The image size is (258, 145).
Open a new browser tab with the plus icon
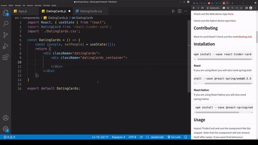point(232,3)
